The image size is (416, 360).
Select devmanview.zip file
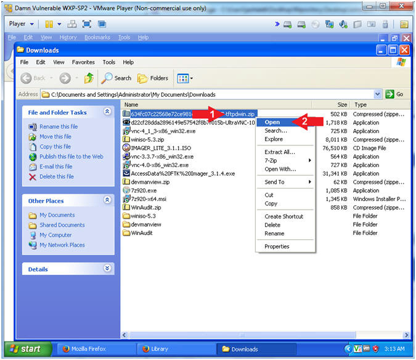coord(150,182)
